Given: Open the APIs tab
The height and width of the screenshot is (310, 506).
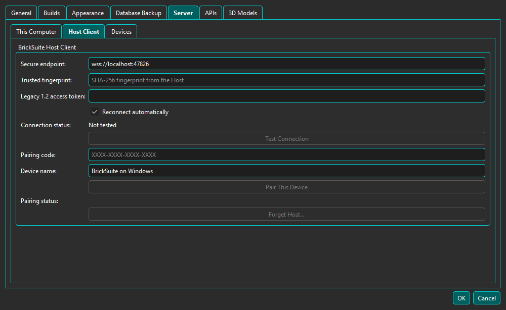Looking at the screenshot, I should click(x=210, y=13).
